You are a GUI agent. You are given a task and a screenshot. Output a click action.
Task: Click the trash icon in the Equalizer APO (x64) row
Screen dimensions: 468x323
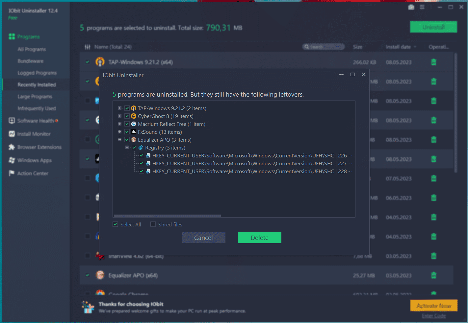coord(434,275)
